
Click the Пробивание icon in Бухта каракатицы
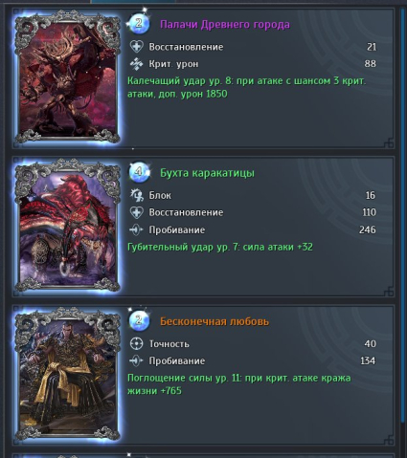point(136,229)
